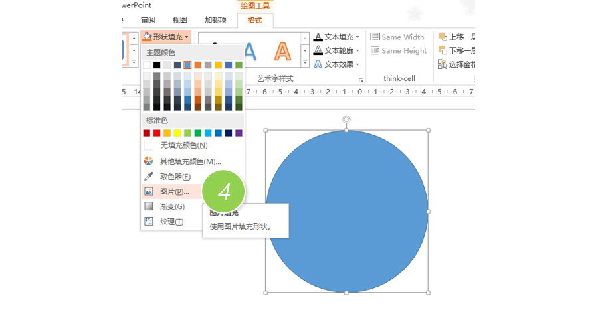
Task: Click the no fill empty box icon
Action: 149,145
